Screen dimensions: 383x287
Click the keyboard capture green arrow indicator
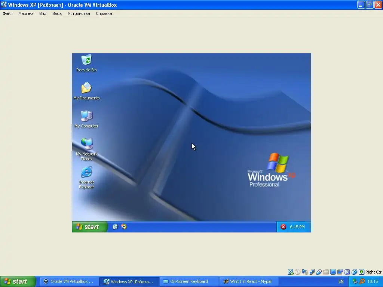(x=362, y=272)
